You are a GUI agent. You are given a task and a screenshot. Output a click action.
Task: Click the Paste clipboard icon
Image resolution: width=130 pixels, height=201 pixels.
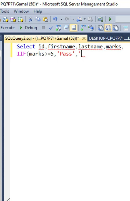click(46, 19)
